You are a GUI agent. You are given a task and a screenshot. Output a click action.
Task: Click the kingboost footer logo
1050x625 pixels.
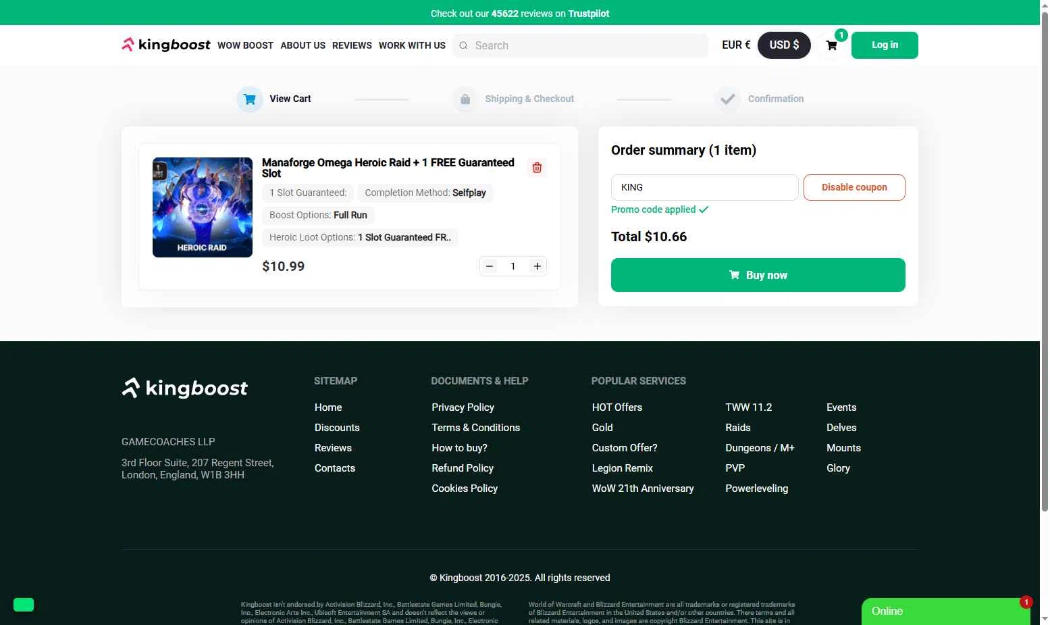pyautogui.click(x=184, y=388)
